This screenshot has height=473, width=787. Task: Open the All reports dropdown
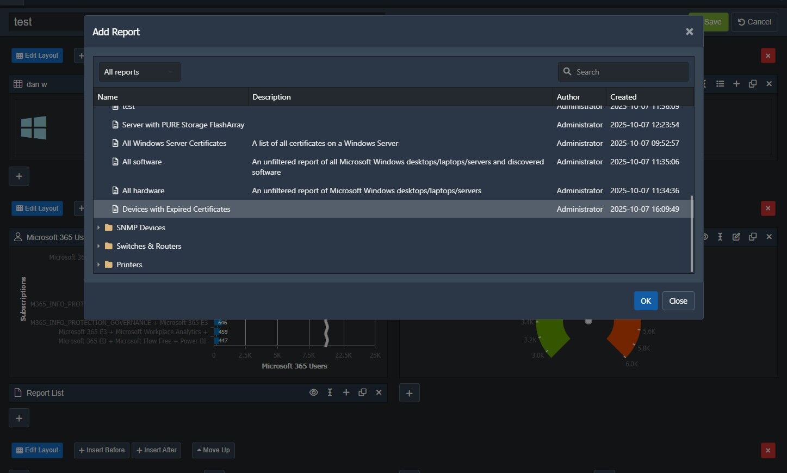(x=139, y=72)
